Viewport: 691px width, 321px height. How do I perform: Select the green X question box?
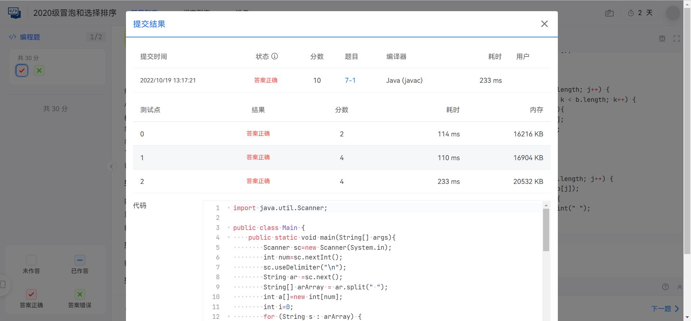[39, 71]
